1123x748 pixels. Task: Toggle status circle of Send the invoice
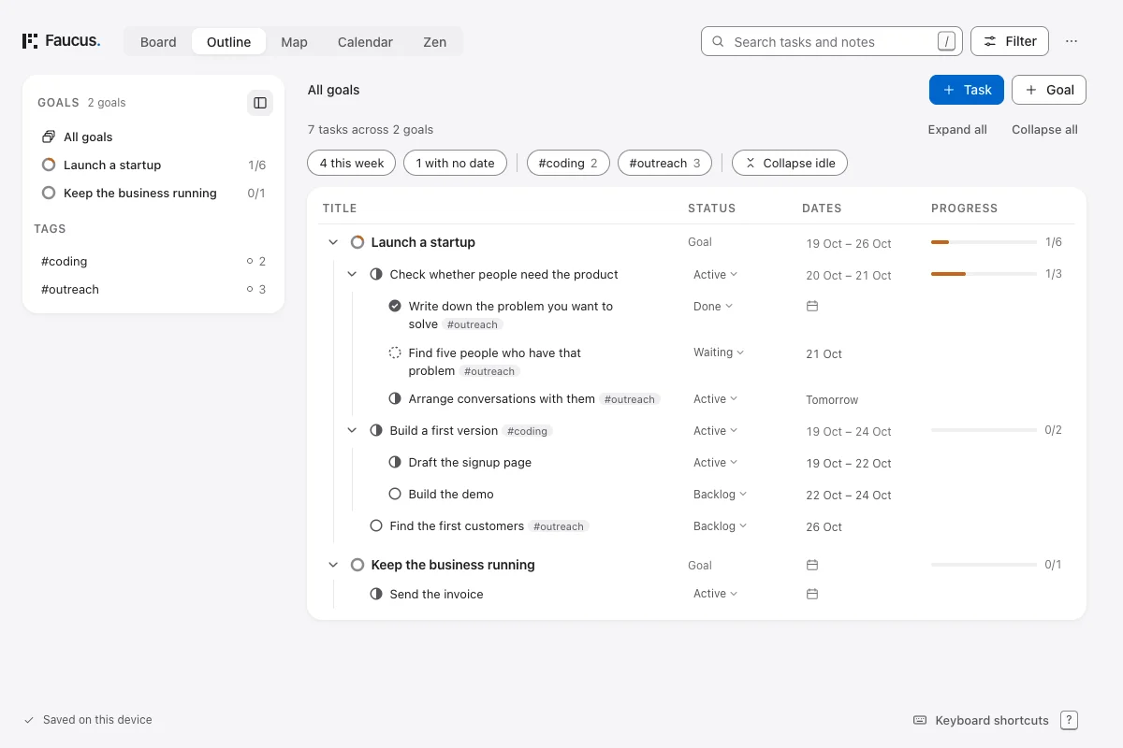click(376, 594)
